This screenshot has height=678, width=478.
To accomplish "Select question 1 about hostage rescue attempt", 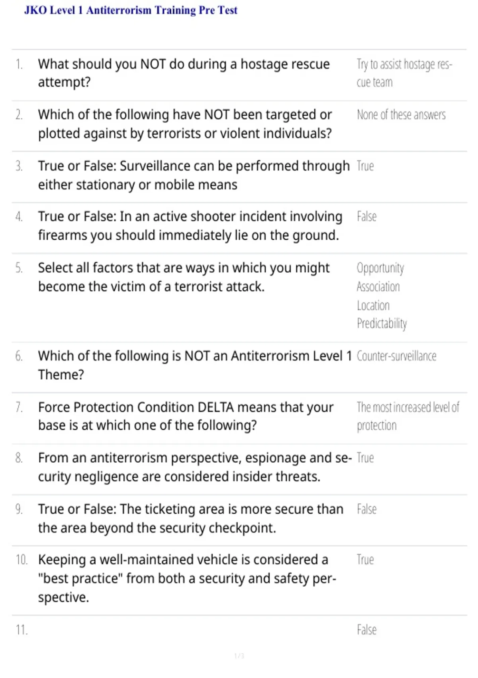I will pyautogui.click(x=184, y=73).
